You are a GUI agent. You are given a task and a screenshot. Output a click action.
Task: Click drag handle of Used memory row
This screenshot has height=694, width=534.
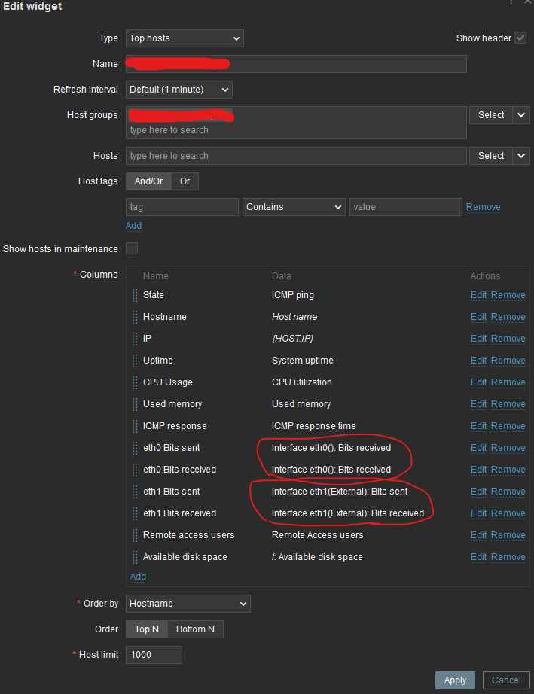[135, 404]
